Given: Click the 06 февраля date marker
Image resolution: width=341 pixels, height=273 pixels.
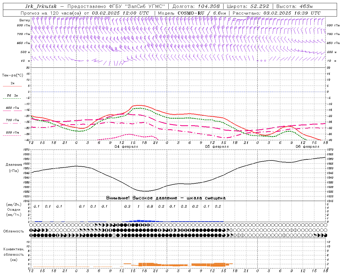Looking at the screenshot, I should pyautogui.click(x=307, y=147).
